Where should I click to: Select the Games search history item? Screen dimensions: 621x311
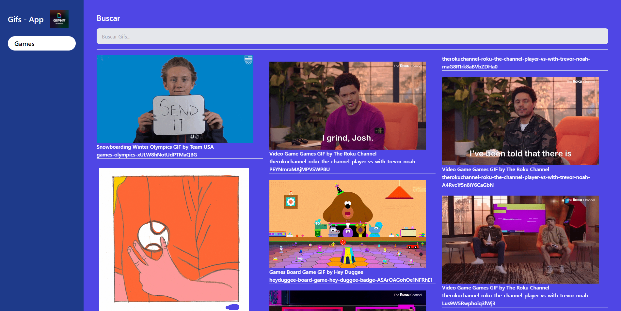pos(42,43)
